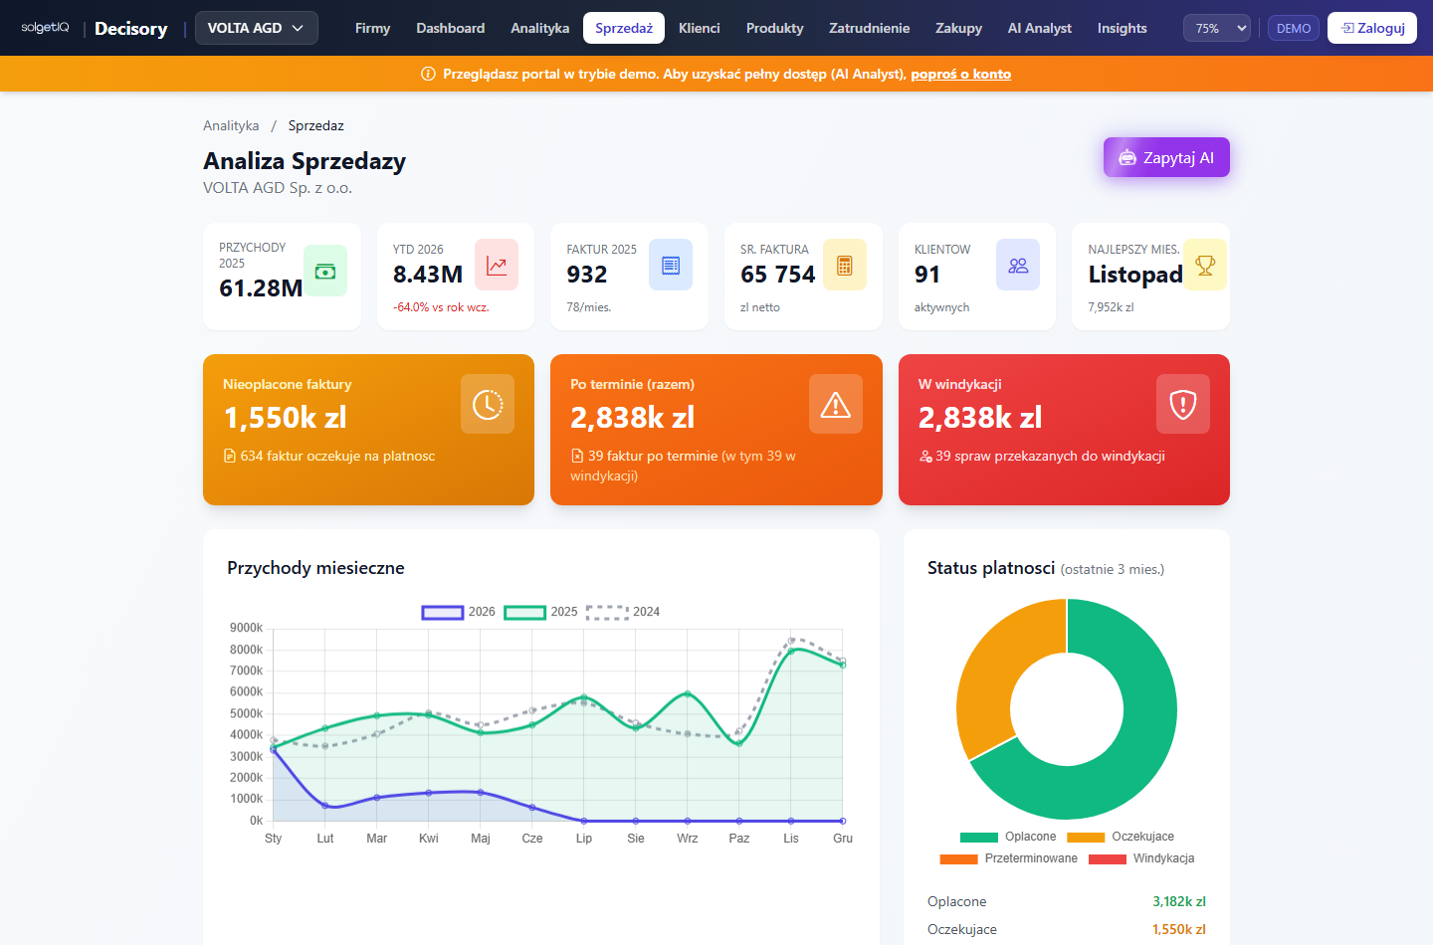Click the calculator icon on Sr. Faktura card
The height and width of the screenshot is (945, 1433).
click(x=845, y=265)
